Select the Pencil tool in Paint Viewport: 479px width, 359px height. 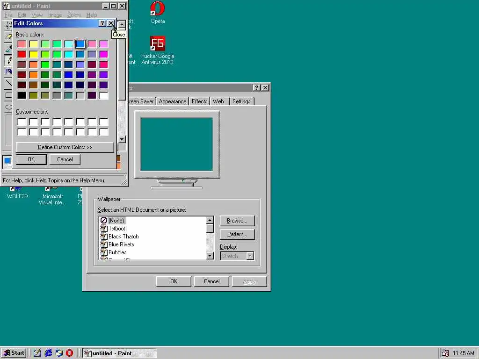click(8, 60)
